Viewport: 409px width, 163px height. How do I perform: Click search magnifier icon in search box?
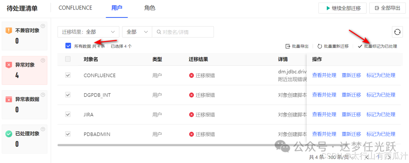[x=159, y=32]
